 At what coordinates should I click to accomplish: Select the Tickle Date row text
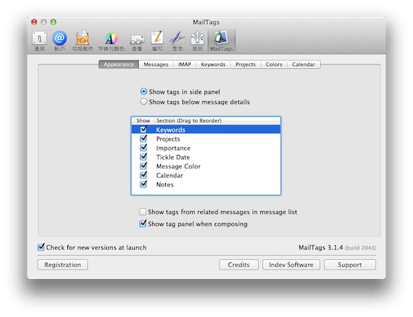pos(173,157)
